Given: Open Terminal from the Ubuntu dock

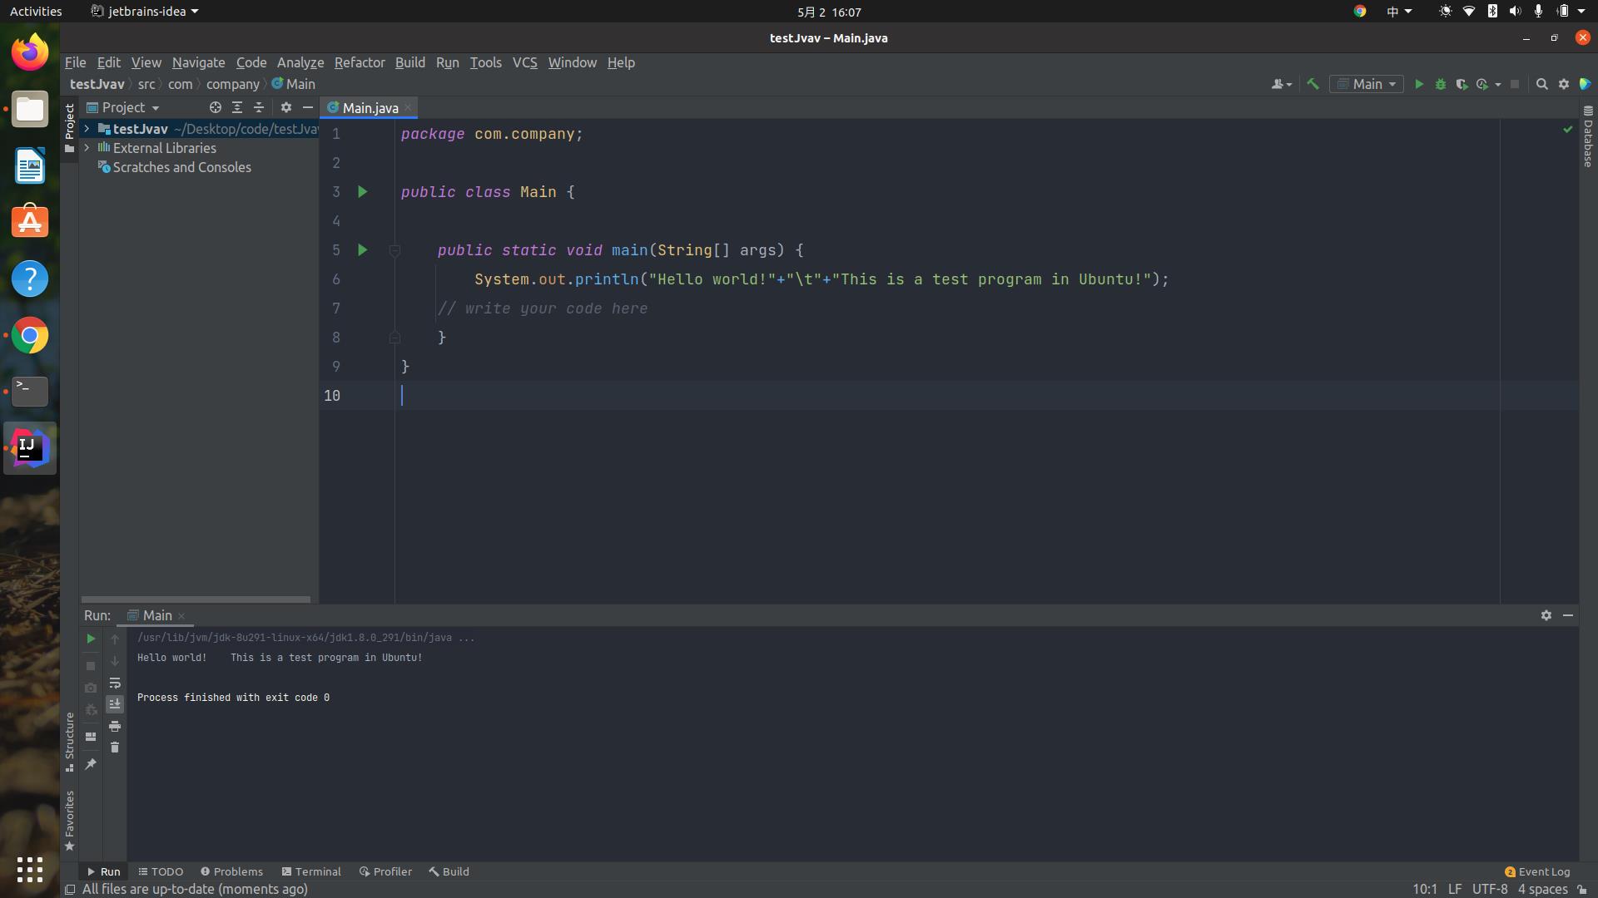Looking at the screenshot, I should 30,392.
